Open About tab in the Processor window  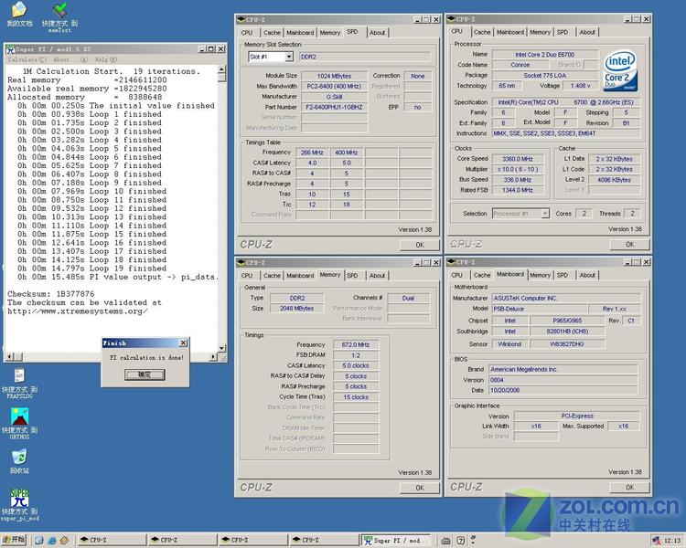[x=587, y=32]
